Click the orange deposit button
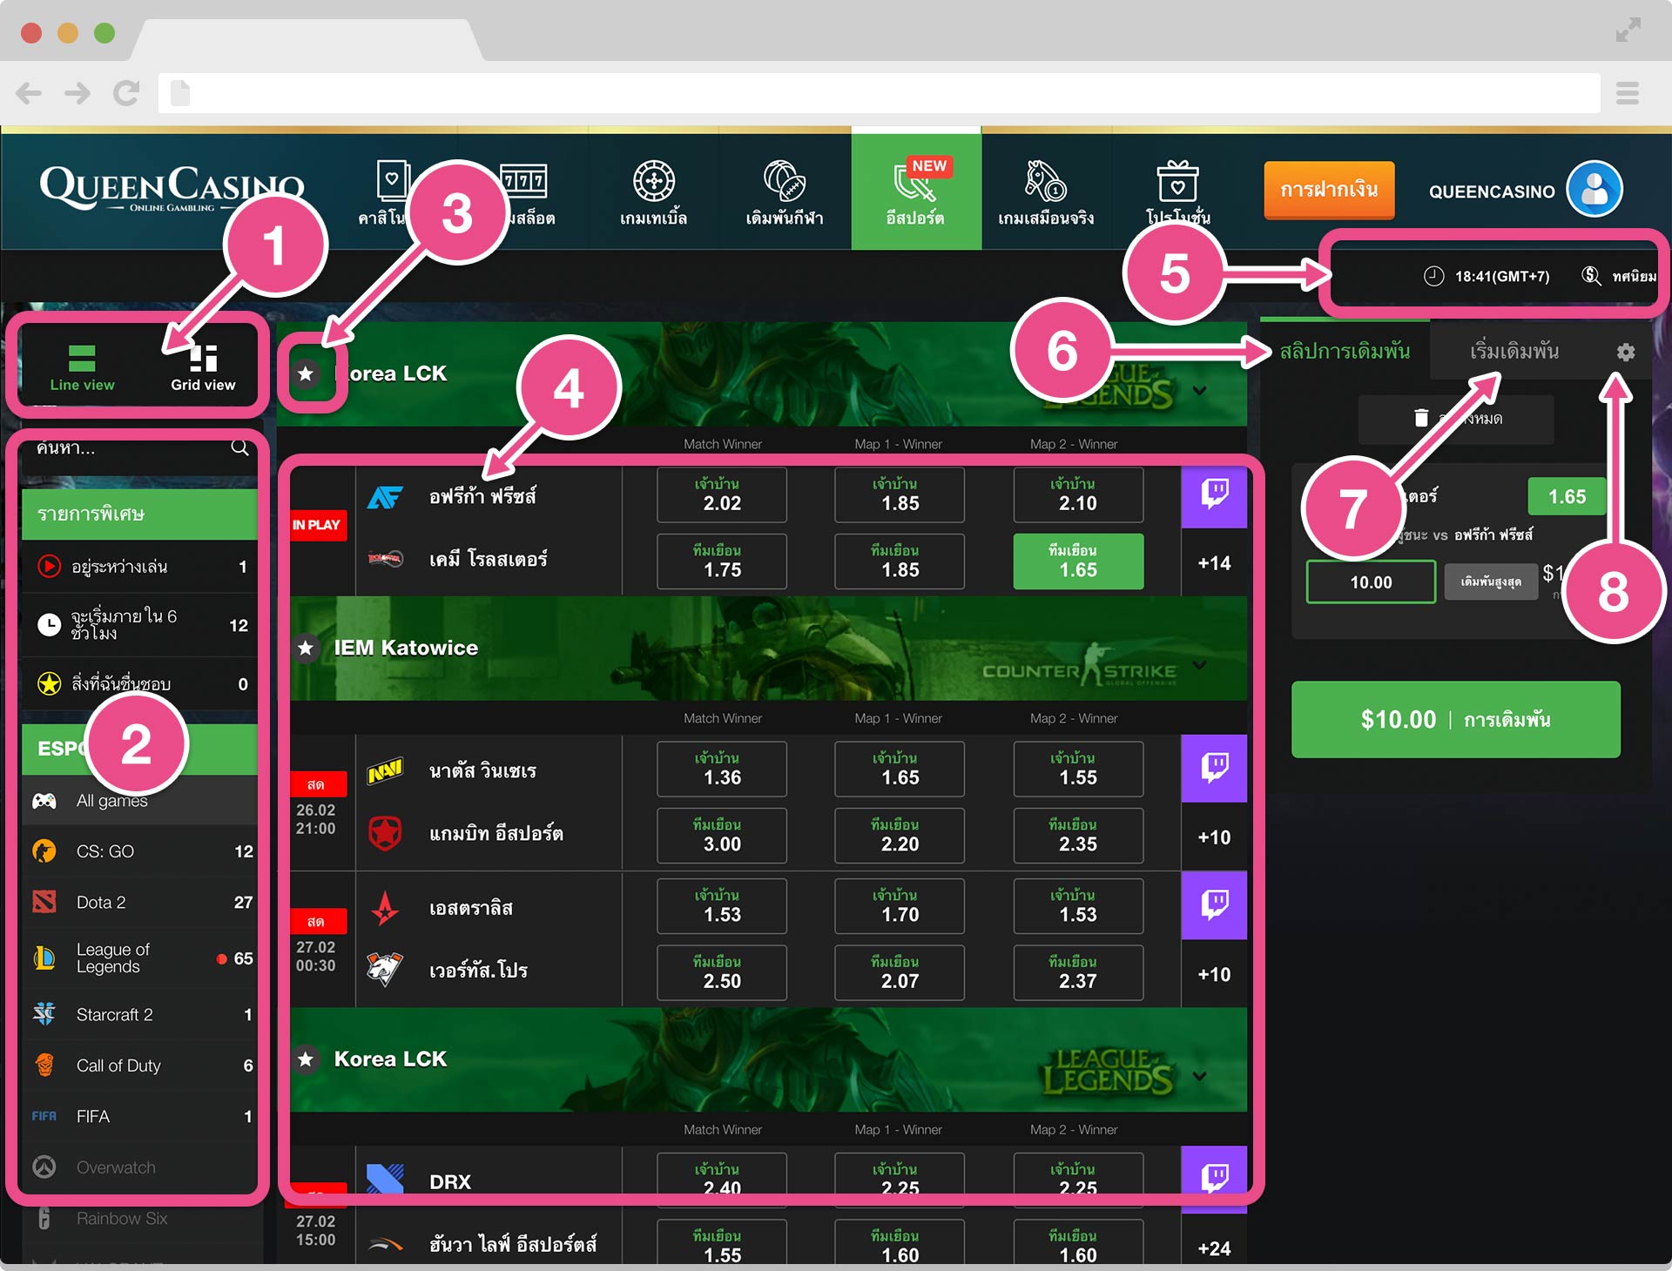1672x1271 pixels. click(1329, 190)
